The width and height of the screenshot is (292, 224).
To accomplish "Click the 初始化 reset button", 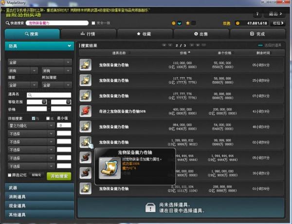I will [36, 175].
